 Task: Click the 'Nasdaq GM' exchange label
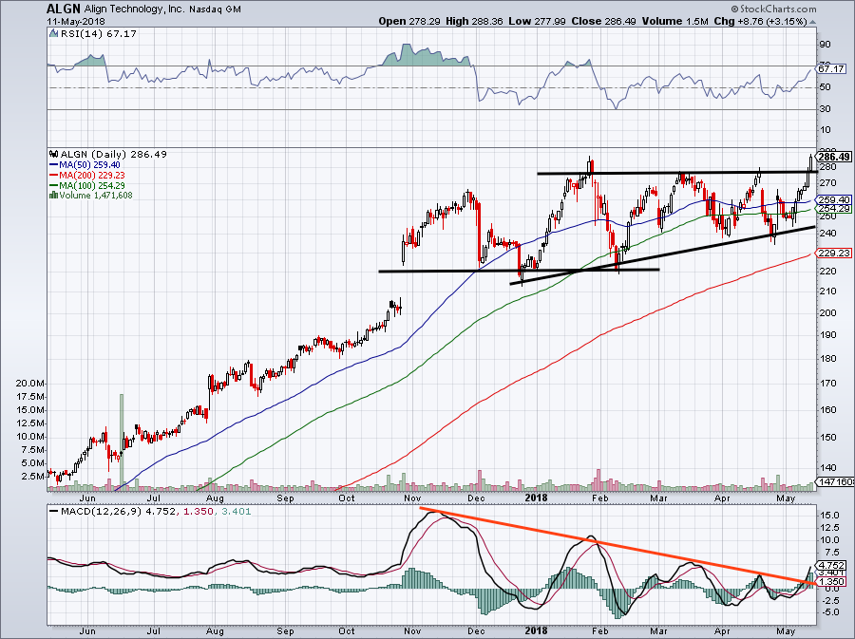[x=213, y=9]
